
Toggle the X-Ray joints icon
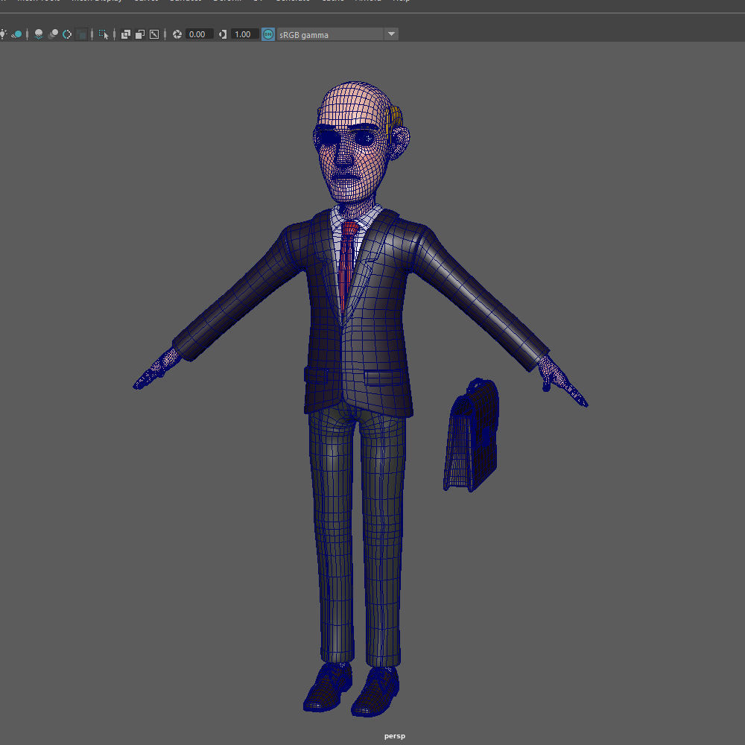[x=154, y=34]
